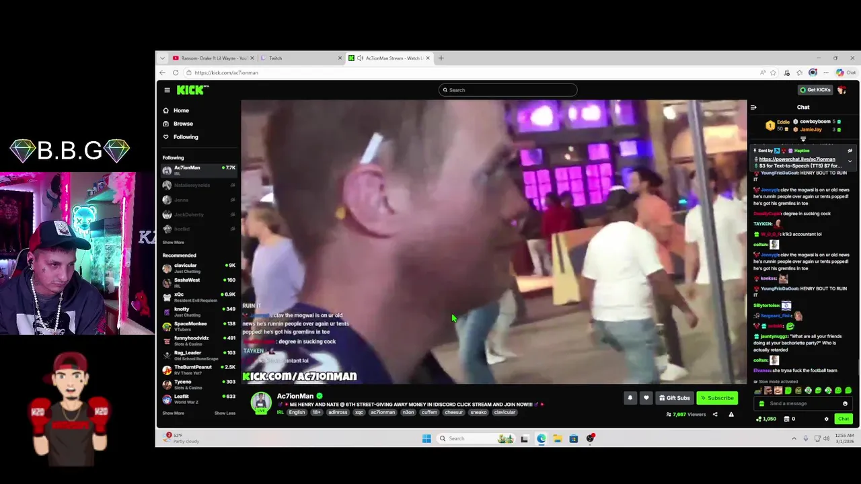Open recommended channel xQc
861x484 pixels.
coord(199,297)
